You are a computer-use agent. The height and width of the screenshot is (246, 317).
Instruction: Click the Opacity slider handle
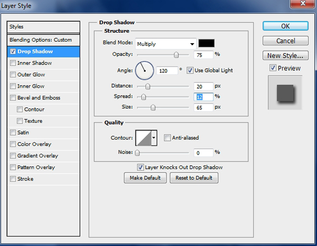(x=176, y=54)
